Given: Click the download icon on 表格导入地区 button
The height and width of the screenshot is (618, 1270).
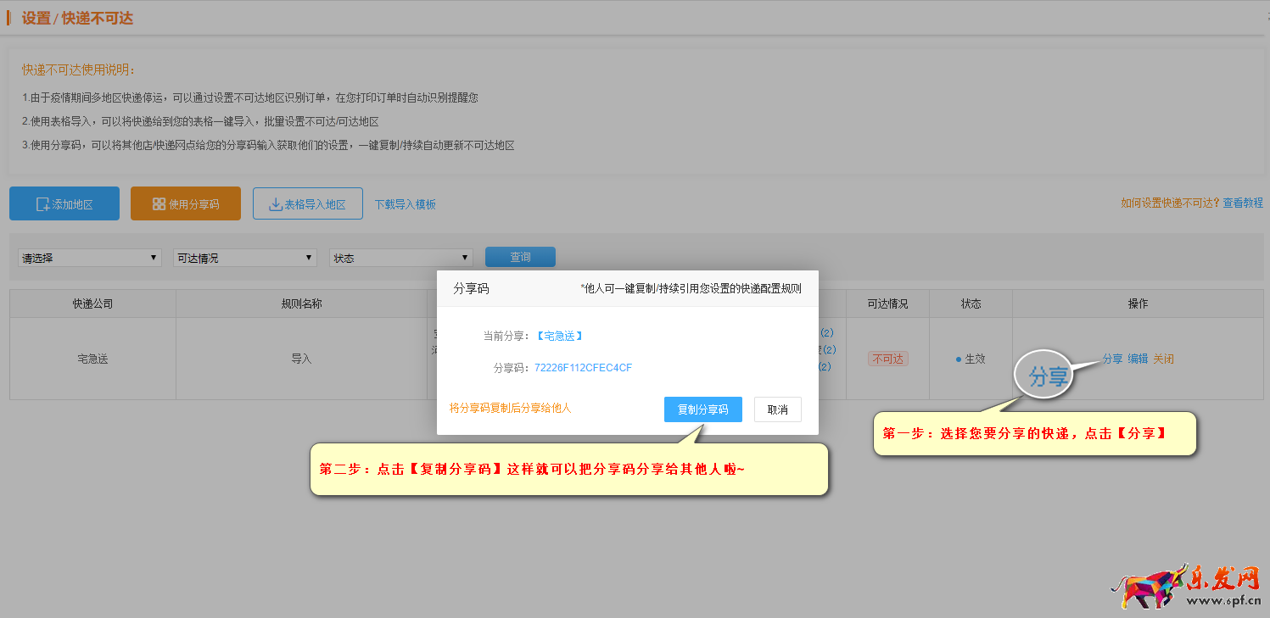Looking at the screenshot, I should [276, 204].
